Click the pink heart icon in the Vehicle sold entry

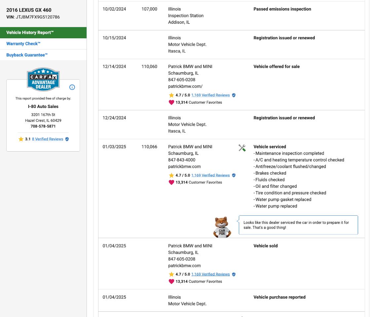171,282
